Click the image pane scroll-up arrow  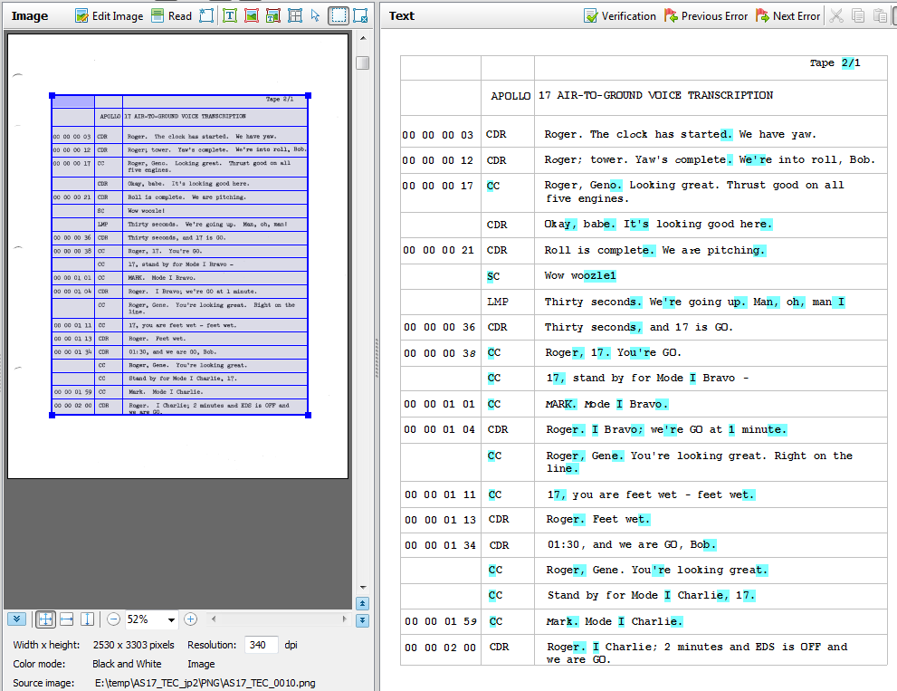point(362,38)
